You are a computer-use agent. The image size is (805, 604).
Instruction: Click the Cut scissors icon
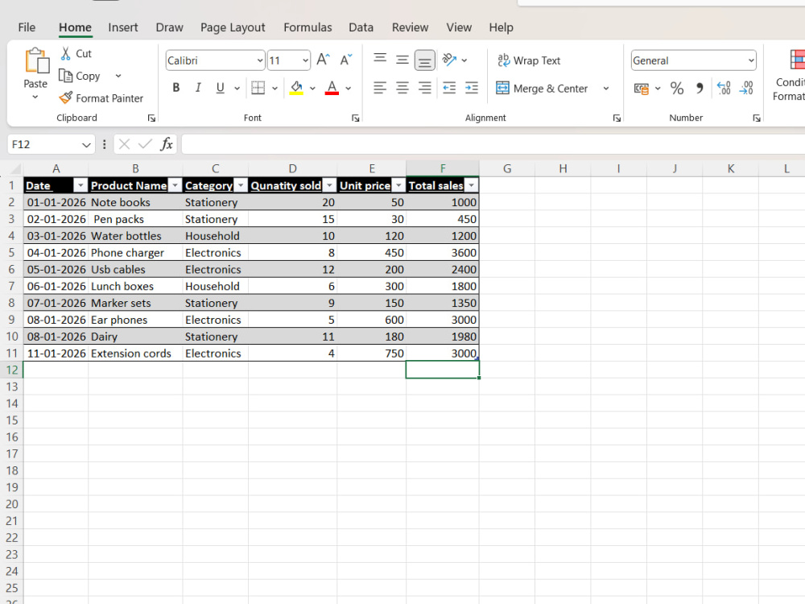[x=66, y=53]
